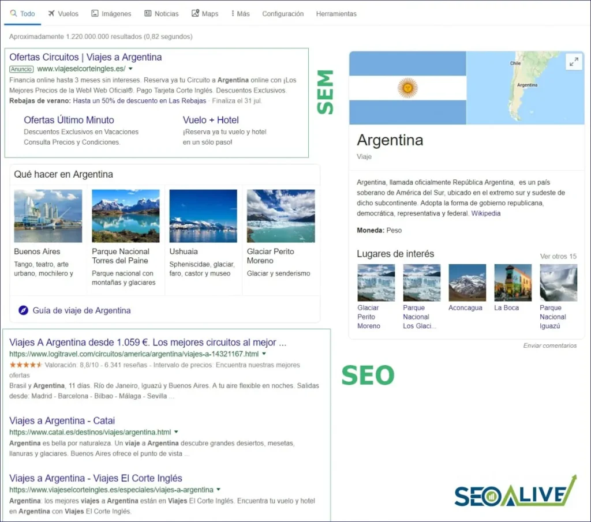Click the compass icon on Guía de viaje

[23, 310]
